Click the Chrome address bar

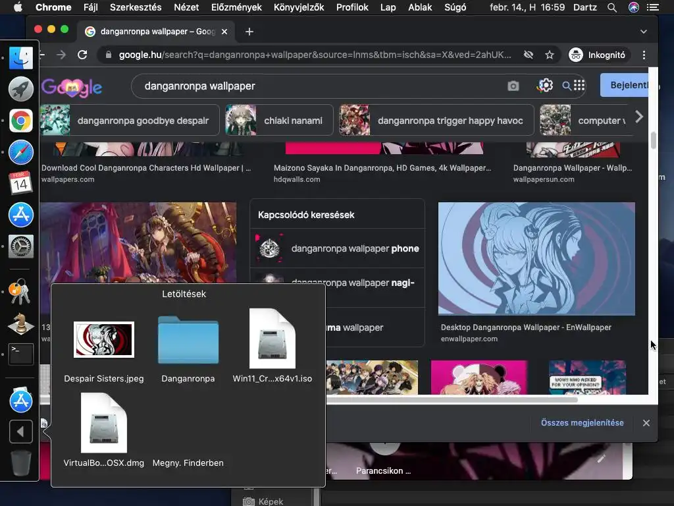315,55
